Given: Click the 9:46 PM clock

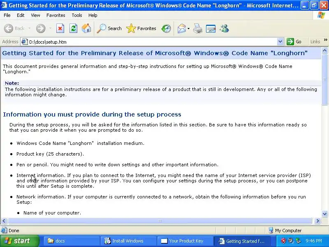Looking at the screenshot, I should point(314,241).
